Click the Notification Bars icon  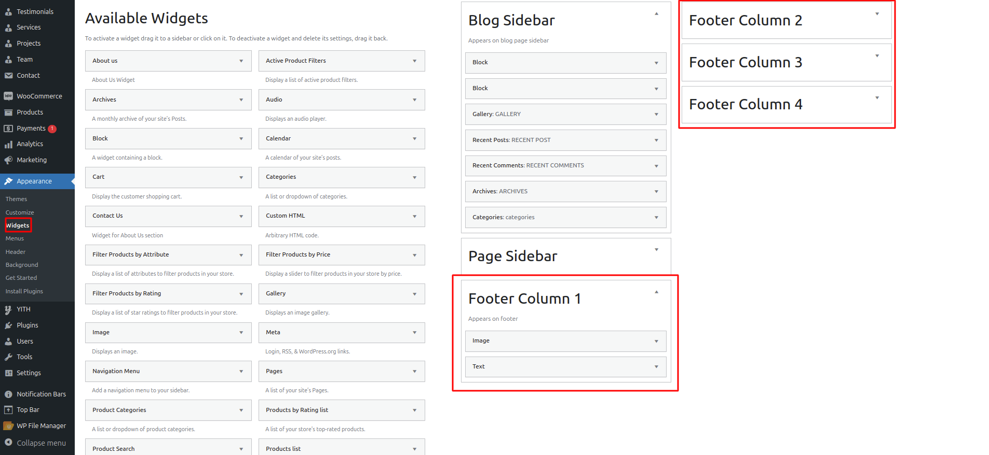tap(9, 394)
